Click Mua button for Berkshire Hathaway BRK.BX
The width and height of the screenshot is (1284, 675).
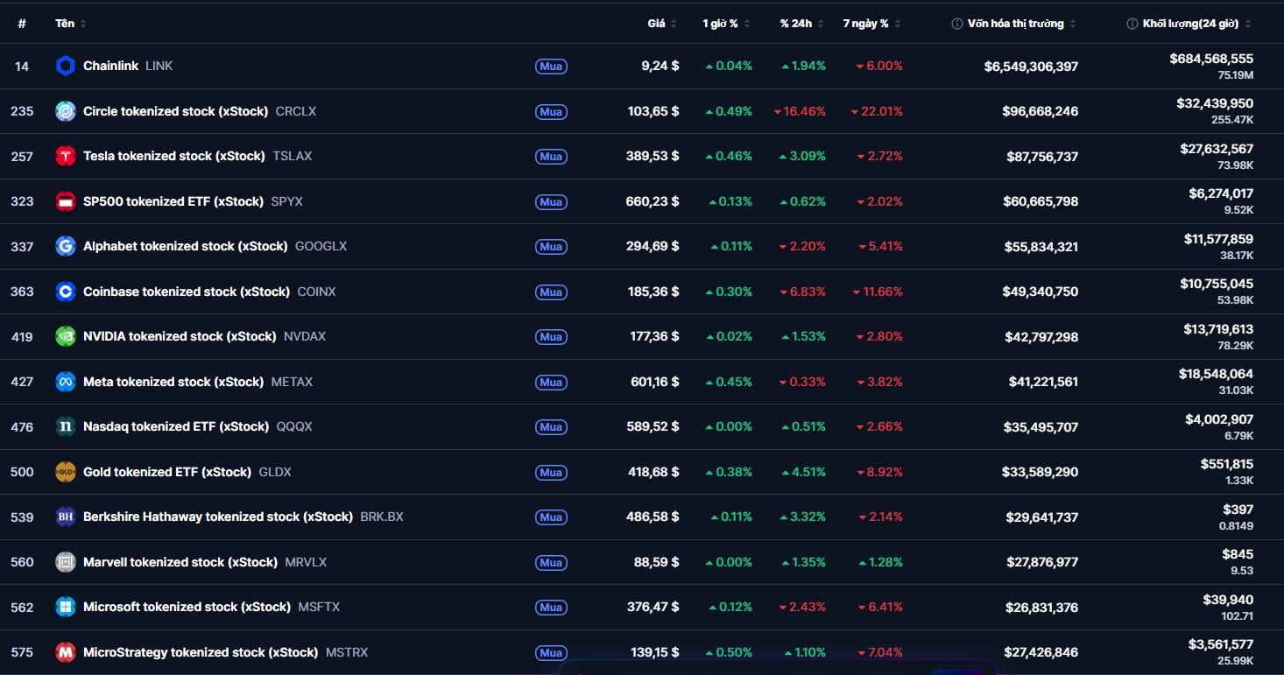coord(551,517)
